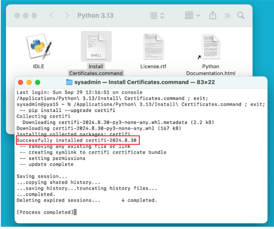The width and height of the screenshot is (274, 229).
Task: Click the 'update complete' line
Action: [46, 164]
